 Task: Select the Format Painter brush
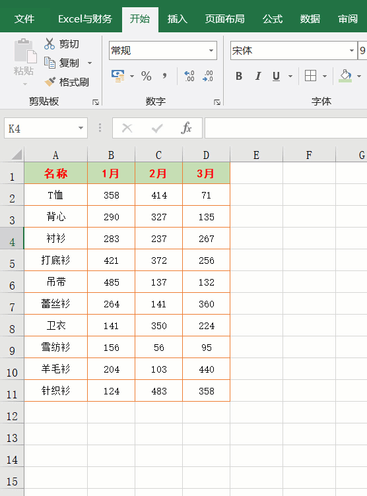tap(50, 82)
